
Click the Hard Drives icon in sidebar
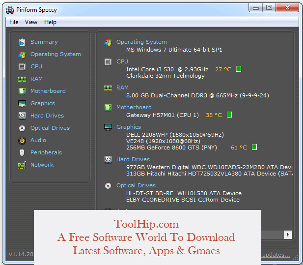[x=22, y=116]
